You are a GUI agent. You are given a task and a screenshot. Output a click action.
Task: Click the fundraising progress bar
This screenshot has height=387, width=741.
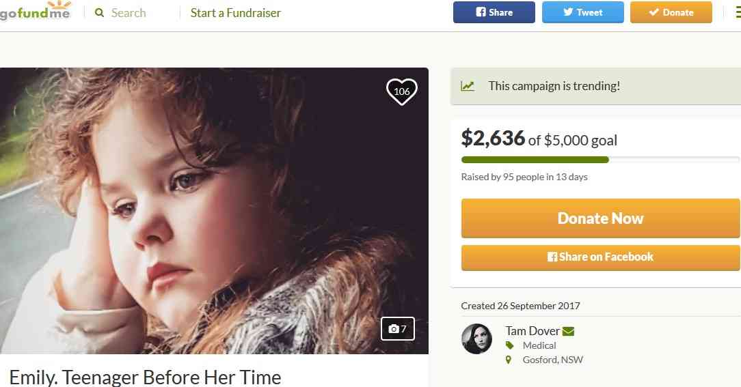599,160
